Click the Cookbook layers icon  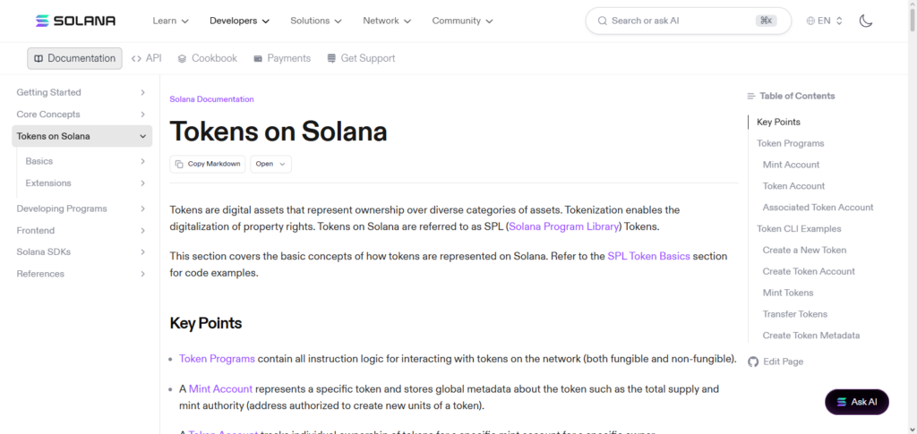click(x=182, y=58)
